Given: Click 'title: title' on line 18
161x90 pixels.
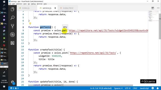Looking at the screenshot, I should 47,59.
